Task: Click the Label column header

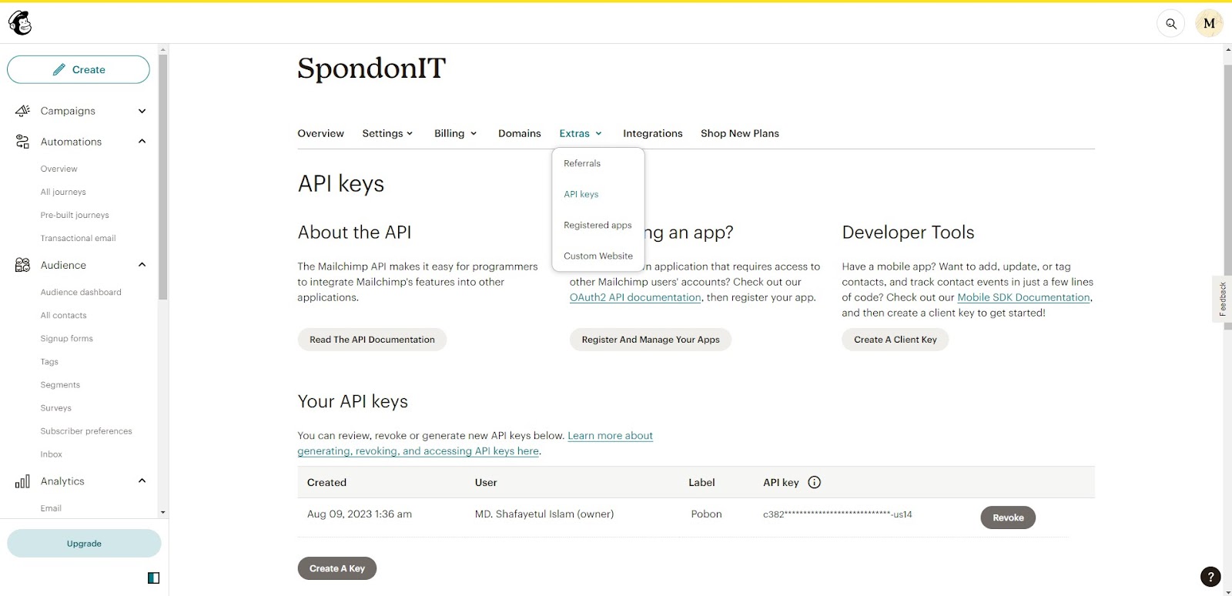Action: pyautogui.click(x=701, y=482)
